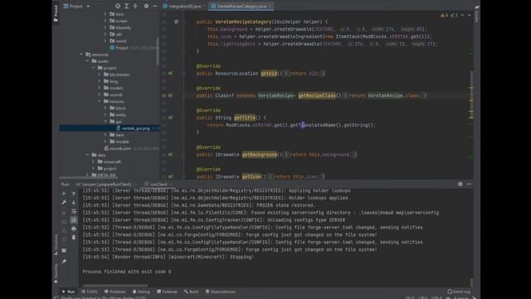Select VerstakRecipeCategory.java editor tab
Viewport: 531px width, 299px height.
pos(241,6)
